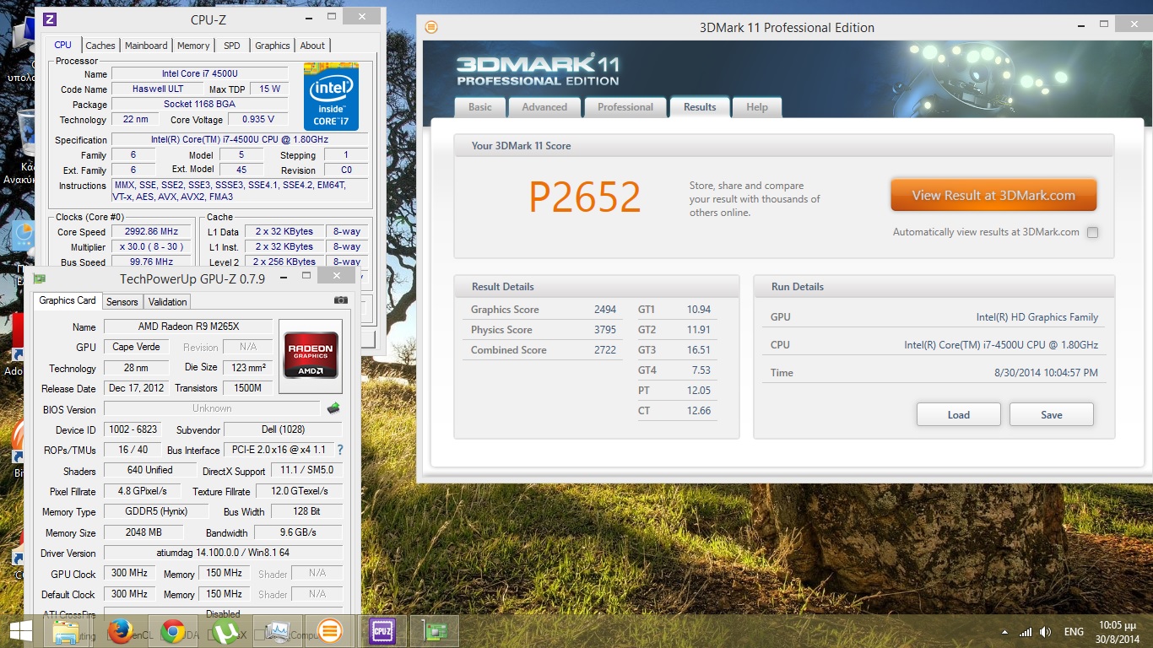Screen dimensions: 1153x648
Task: Switch to the Basic tab in 3DMark
Action: point(480,107)
